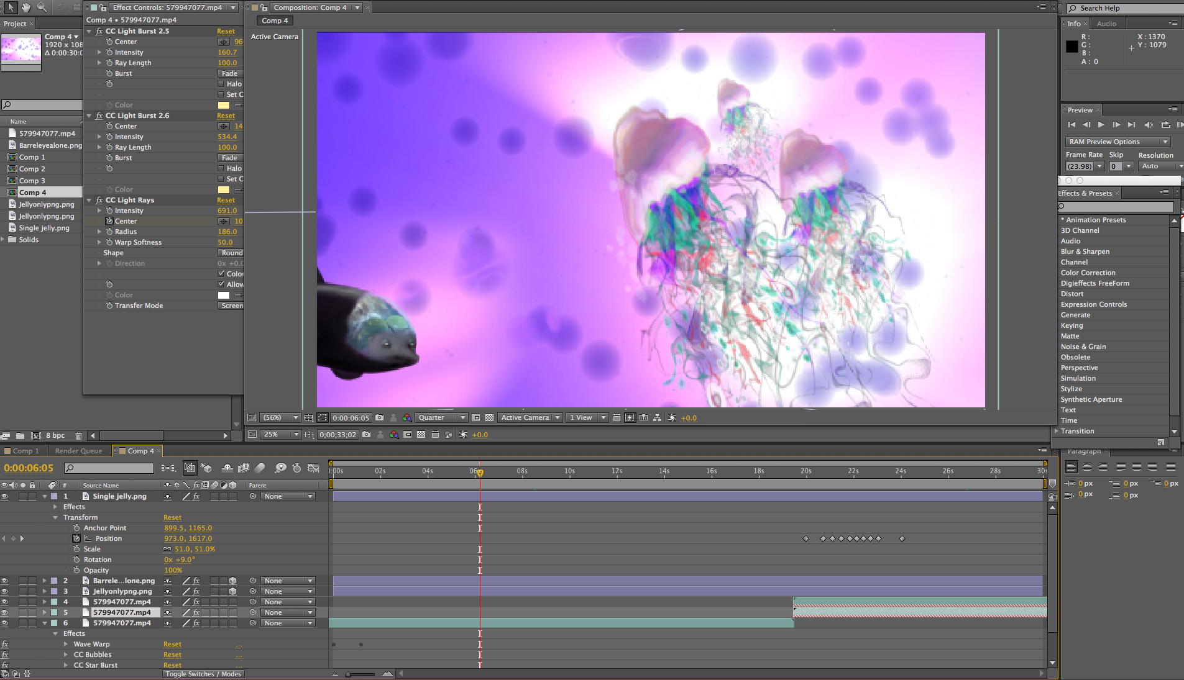Create a new composition from the Project panel
Screen dimensions: 1184x680
[35, 436]
